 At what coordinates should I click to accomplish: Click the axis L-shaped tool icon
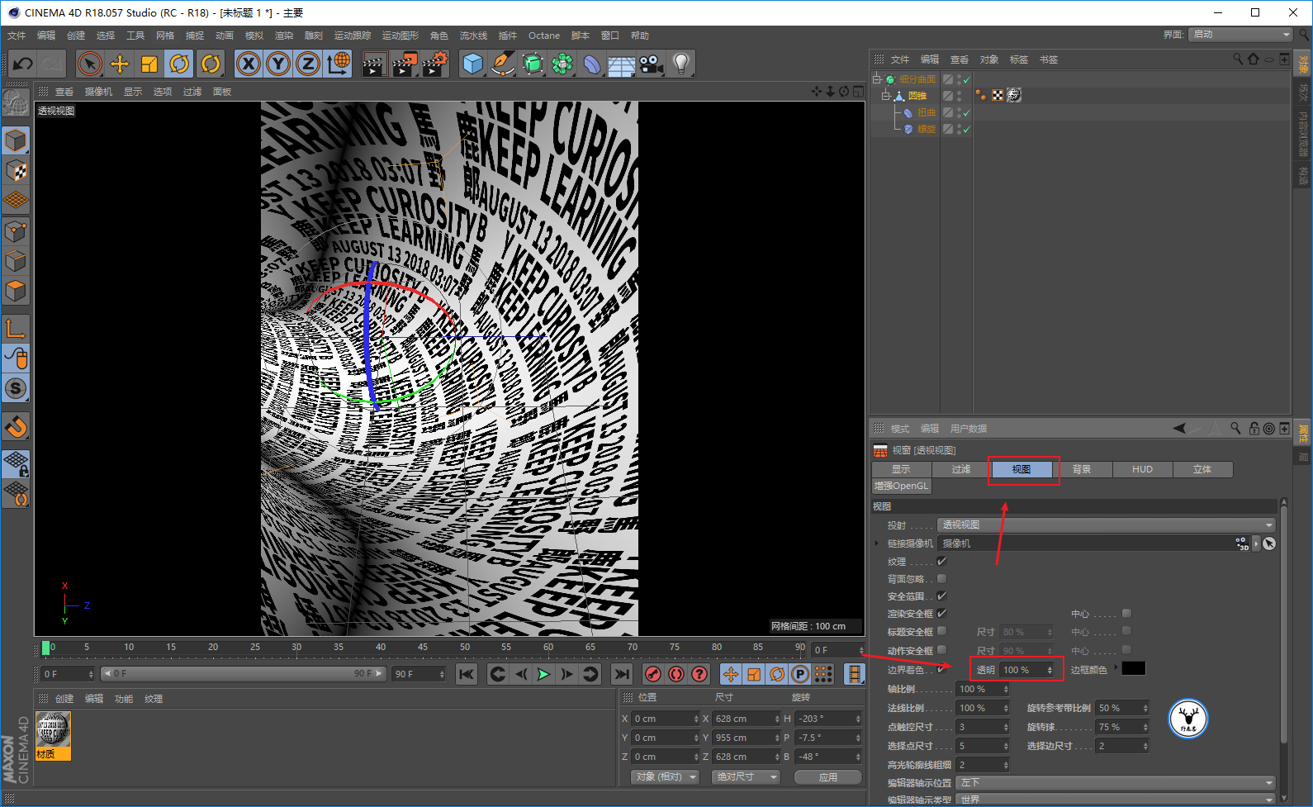pyautogui.click(x=16, y=329)
